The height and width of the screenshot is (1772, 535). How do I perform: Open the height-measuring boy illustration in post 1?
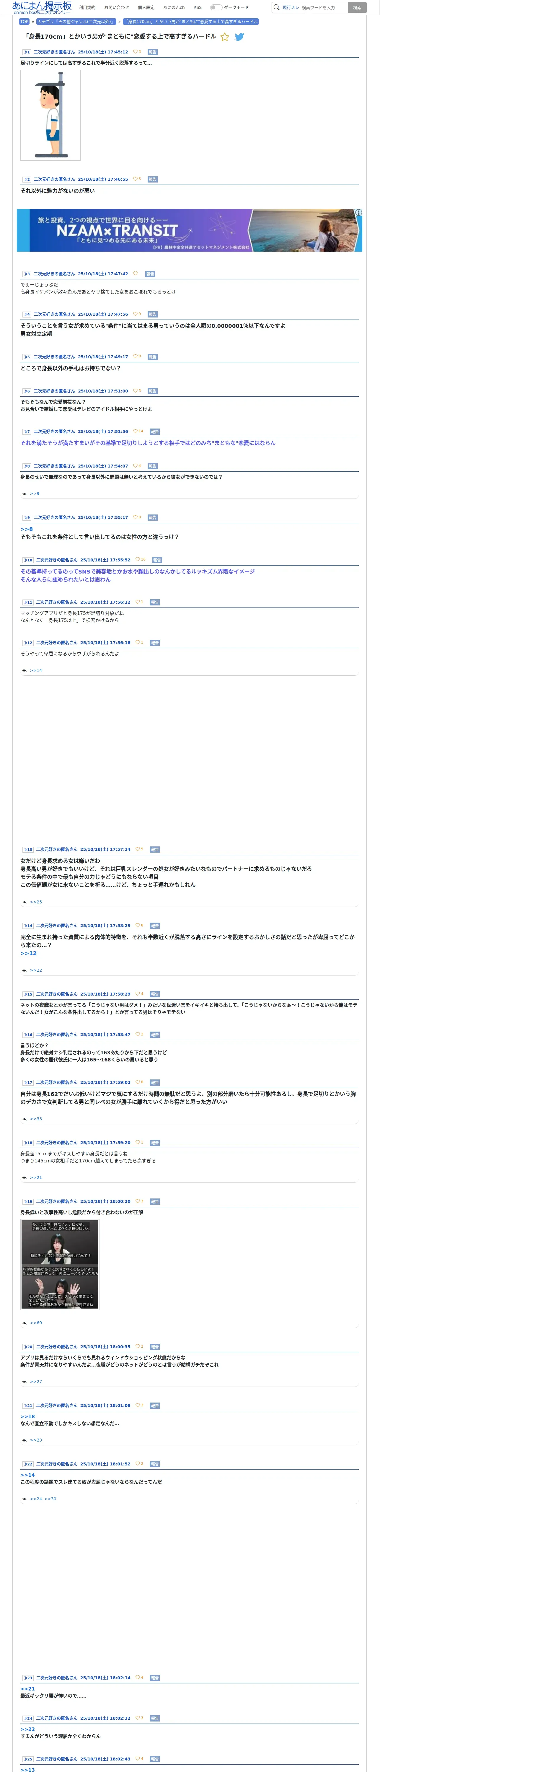(x=50, y=115)
